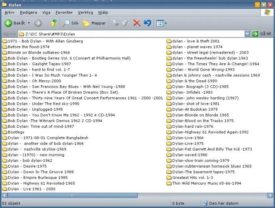Go up one folder level

(x=54, y=23)
